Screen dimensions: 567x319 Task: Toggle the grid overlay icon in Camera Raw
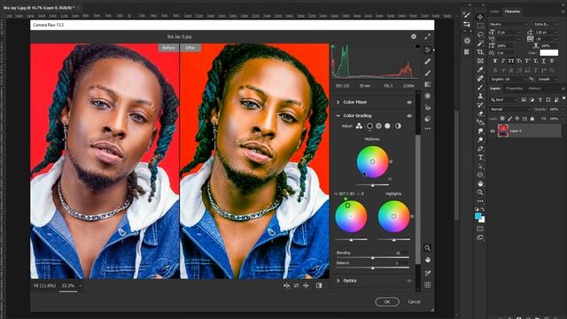coord(427,285)
